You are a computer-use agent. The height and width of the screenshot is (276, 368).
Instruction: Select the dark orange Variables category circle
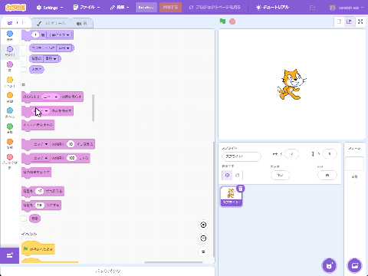pyautogui.click(x=10, y=142)
